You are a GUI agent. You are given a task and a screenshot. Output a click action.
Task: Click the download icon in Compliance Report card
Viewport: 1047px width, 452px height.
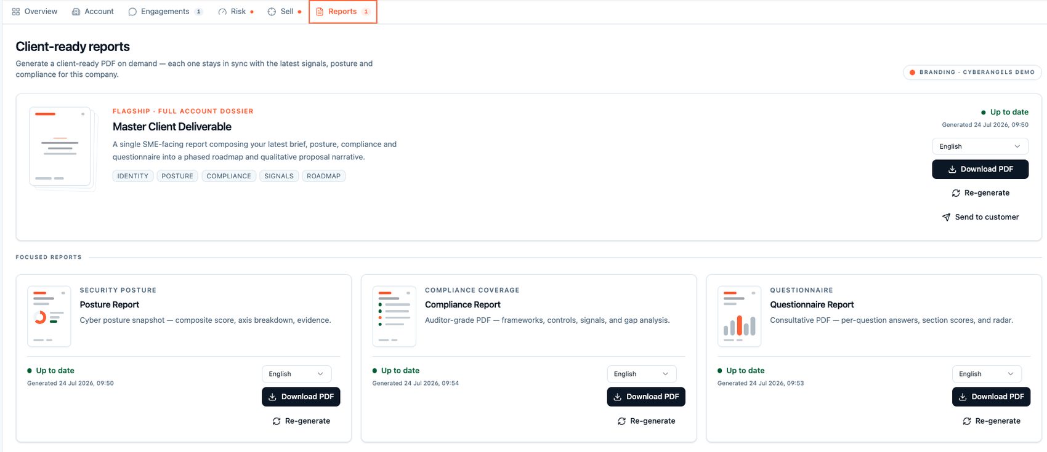(617, 397)
